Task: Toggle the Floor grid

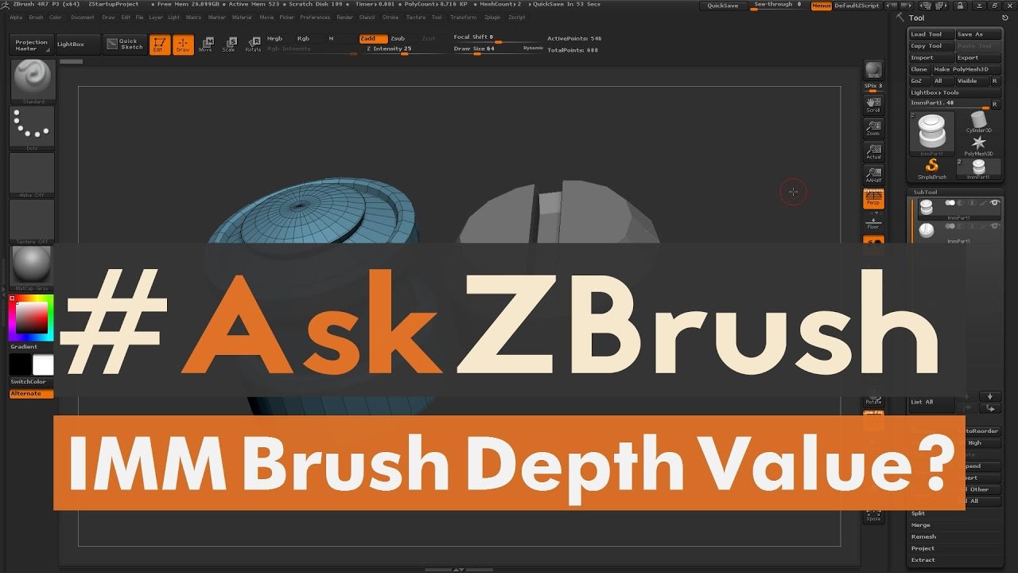Action: coord(874,222)
